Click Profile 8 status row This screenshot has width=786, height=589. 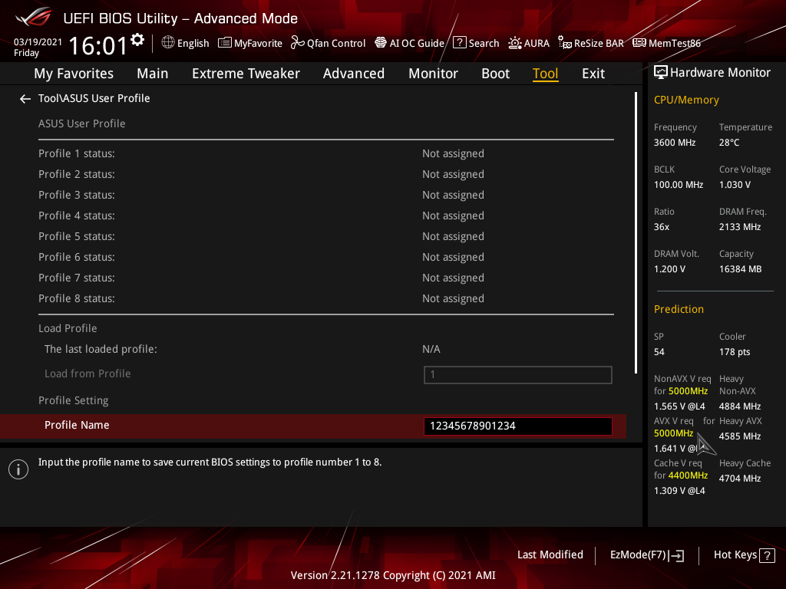point(325,298)
